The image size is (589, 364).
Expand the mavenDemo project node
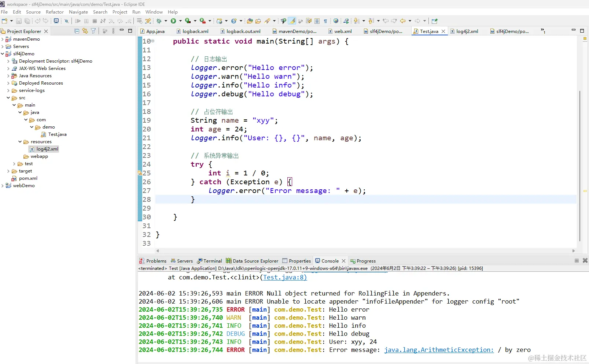3,39
